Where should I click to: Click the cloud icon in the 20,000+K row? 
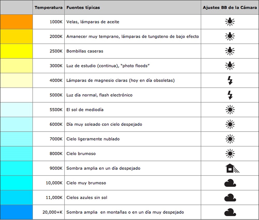click(x=230, y=212)
